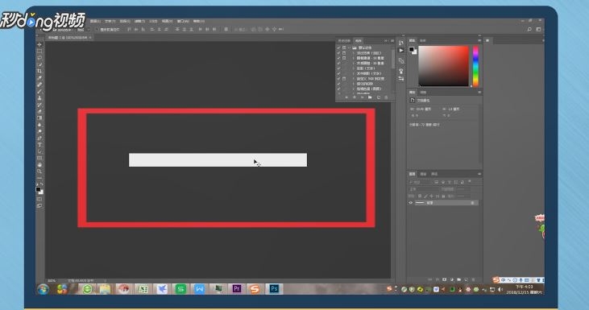589x310 pixels.
Task: Click the Background layer row
Action: (443, 203)
